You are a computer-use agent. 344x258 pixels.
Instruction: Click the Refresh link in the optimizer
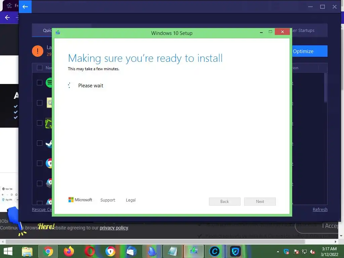(x=320, y=210)
